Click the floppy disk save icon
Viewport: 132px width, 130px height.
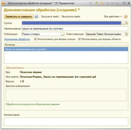pos(36,16)
